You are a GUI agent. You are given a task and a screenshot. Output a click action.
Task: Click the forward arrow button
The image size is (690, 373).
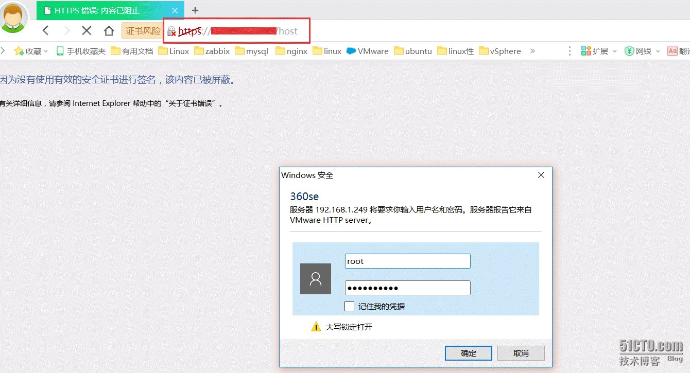click(x=66, y=30)
